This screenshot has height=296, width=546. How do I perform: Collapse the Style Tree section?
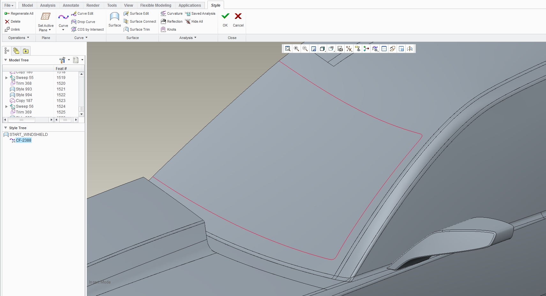(5, 128)
